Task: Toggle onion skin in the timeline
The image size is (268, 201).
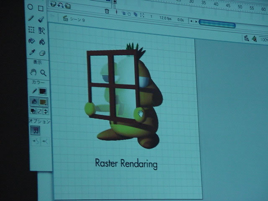Action: (124, 13)
